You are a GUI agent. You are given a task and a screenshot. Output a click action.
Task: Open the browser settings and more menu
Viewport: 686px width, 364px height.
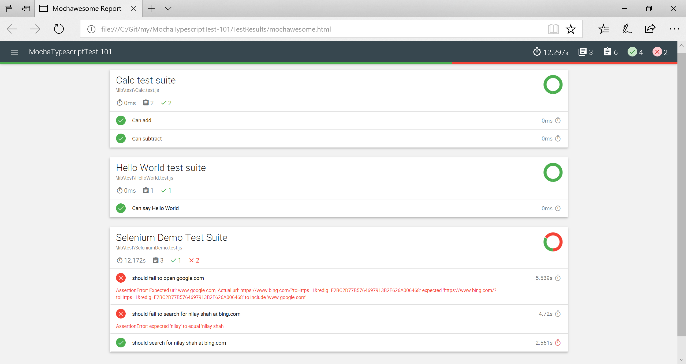pos(674,29)
